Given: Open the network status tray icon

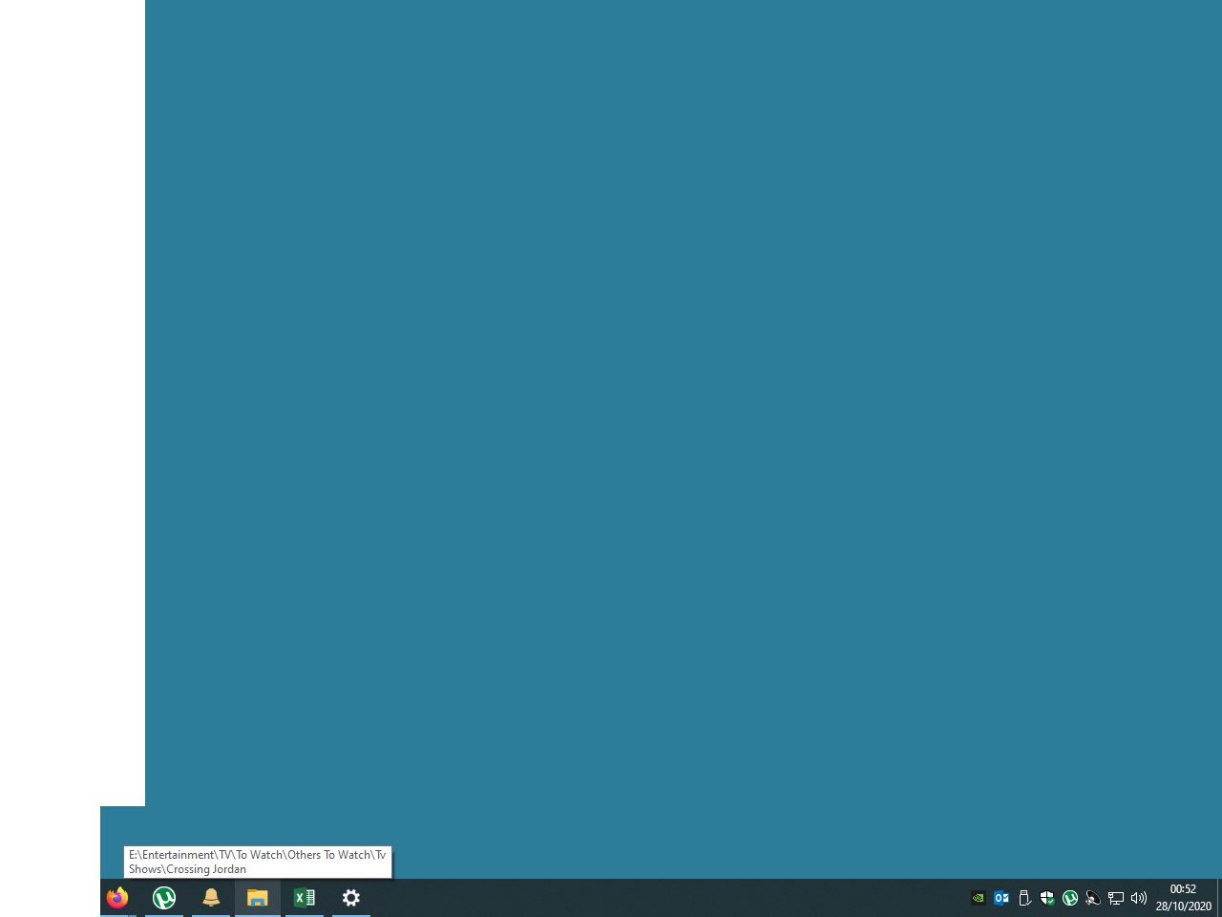Looking at the screenshot, I should click(x=1116, y=898).
